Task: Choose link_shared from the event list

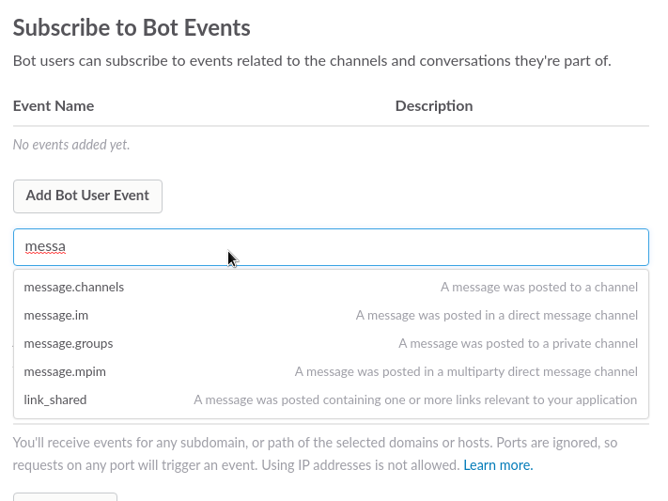Action: (x=55, y=399)
